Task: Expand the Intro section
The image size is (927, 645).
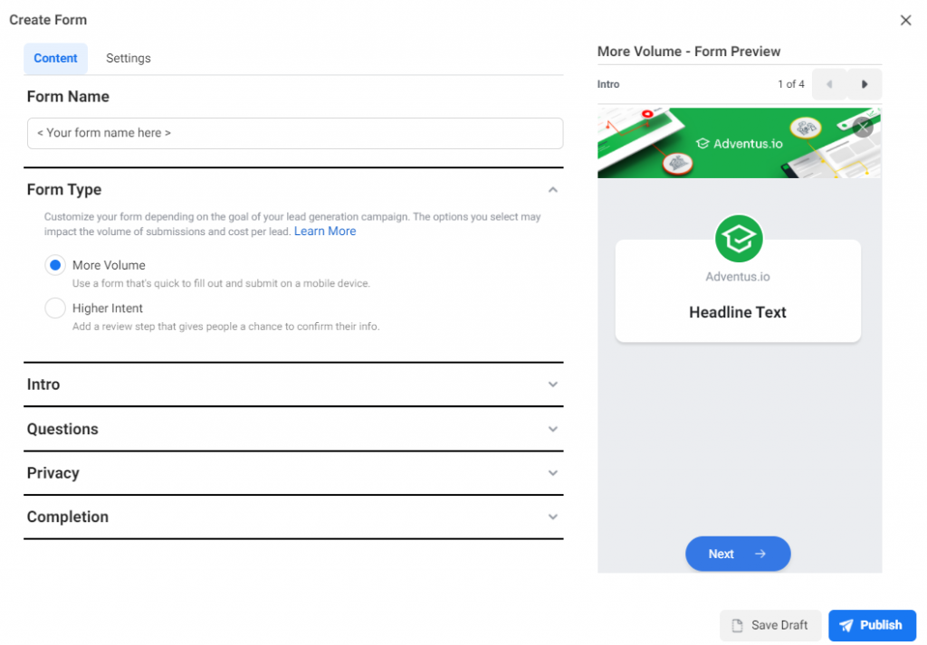Action: point(293,384)
